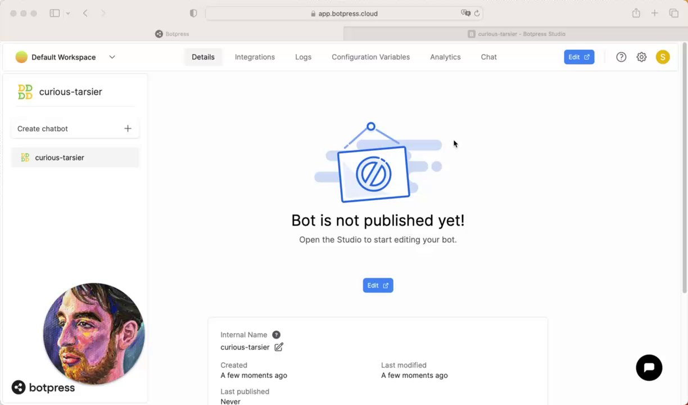This screenshot has width=688, height=405.
Task: Click the top-right Edit button
Action: 579,57
